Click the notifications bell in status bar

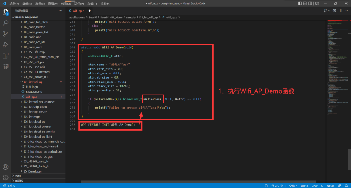[346, 186]
